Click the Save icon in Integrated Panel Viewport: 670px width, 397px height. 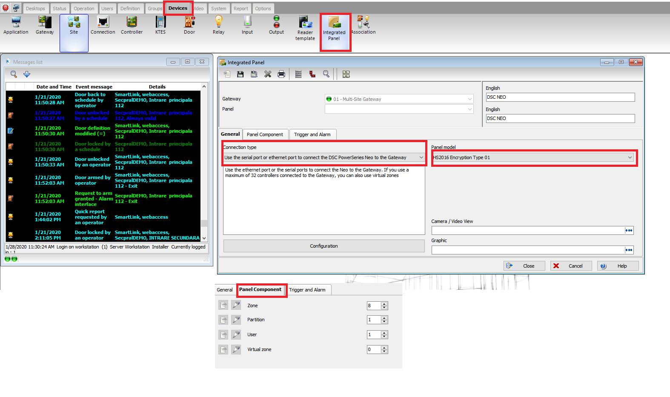pyautogui.click(x=241, y=74)
